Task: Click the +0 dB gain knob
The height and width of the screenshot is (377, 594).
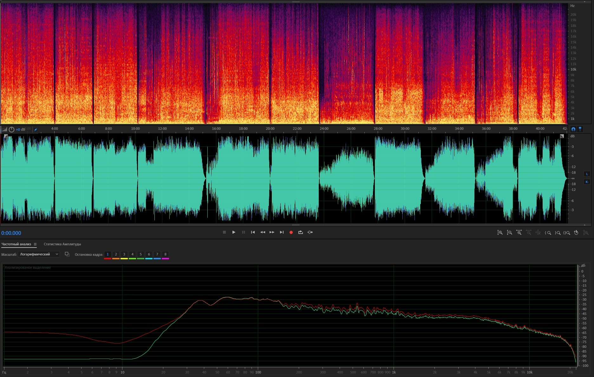Action: tap(12, 129)
